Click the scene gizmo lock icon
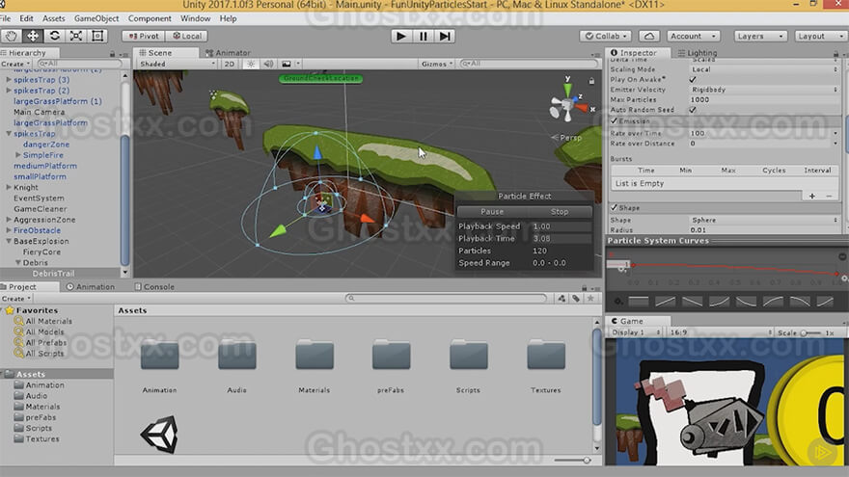Image resolution: width=849 pixels, height=477 pixels. [x=591, y=81]
